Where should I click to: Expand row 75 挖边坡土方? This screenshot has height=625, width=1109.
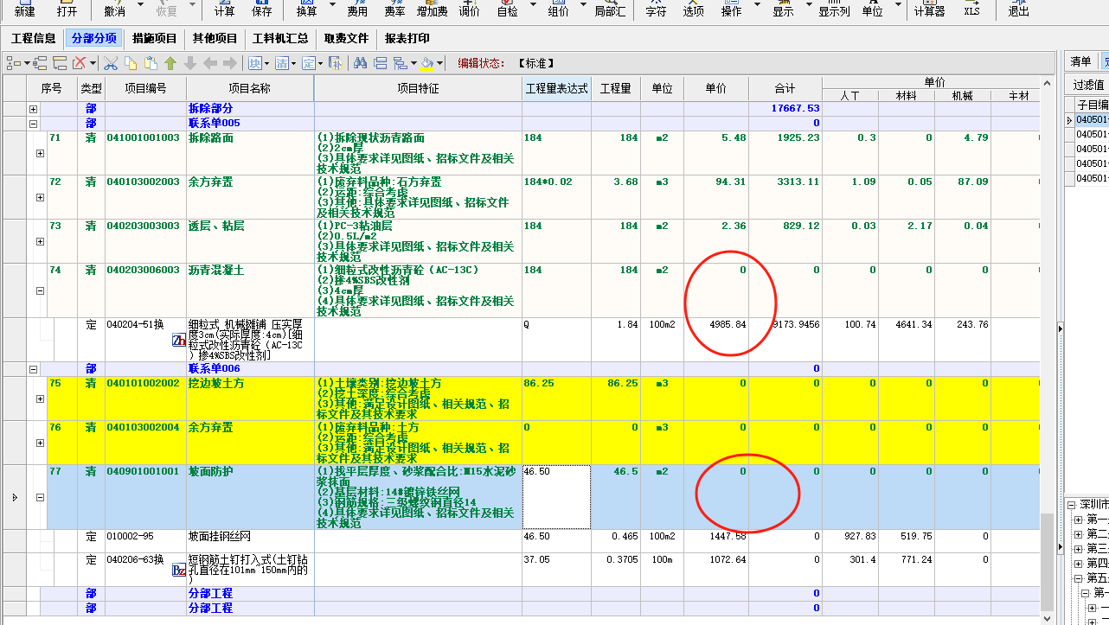point(40,399)
